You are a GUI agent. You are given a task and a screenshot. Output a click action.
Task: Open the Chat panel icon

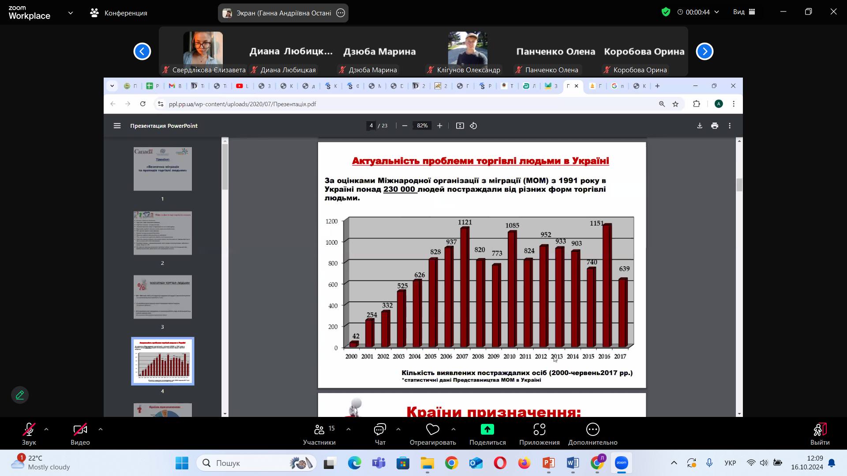(x=380, y=429)
